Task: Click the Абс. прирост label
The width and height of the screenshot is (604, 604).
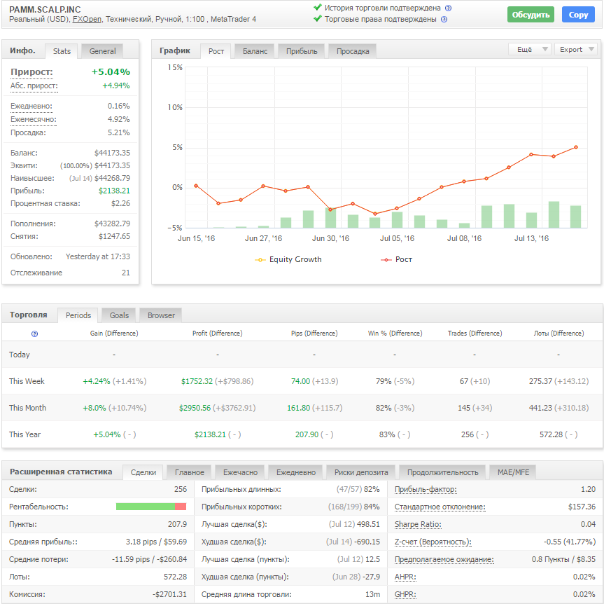Action: coord(34,85)
